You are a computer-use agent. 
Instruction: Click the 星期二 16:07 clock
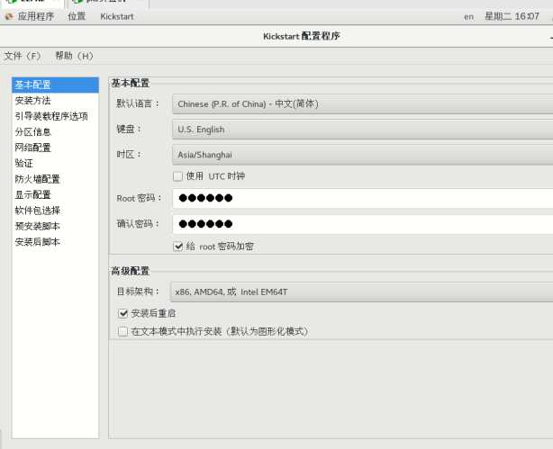click(512, 16)
